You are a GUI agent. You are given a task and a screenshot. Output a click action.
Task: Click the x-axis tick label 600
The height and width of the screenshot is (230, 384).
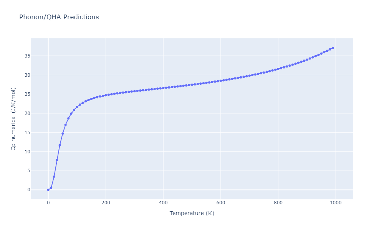pyautogui.click(x=221, y=203)
